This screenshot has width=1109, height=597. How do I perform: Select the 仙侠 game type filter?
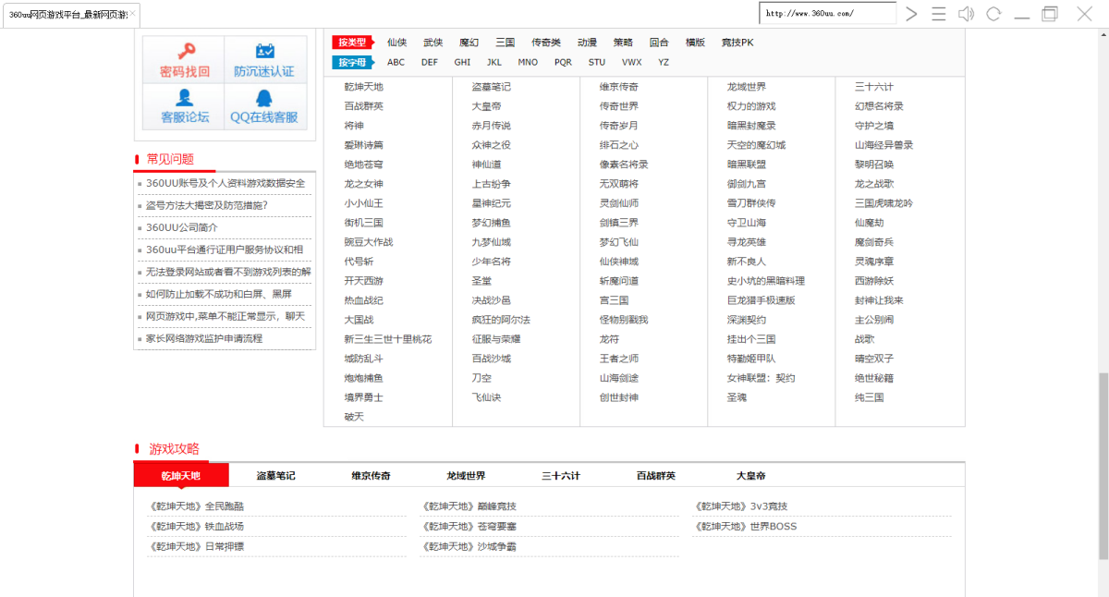tap(396, 43)
